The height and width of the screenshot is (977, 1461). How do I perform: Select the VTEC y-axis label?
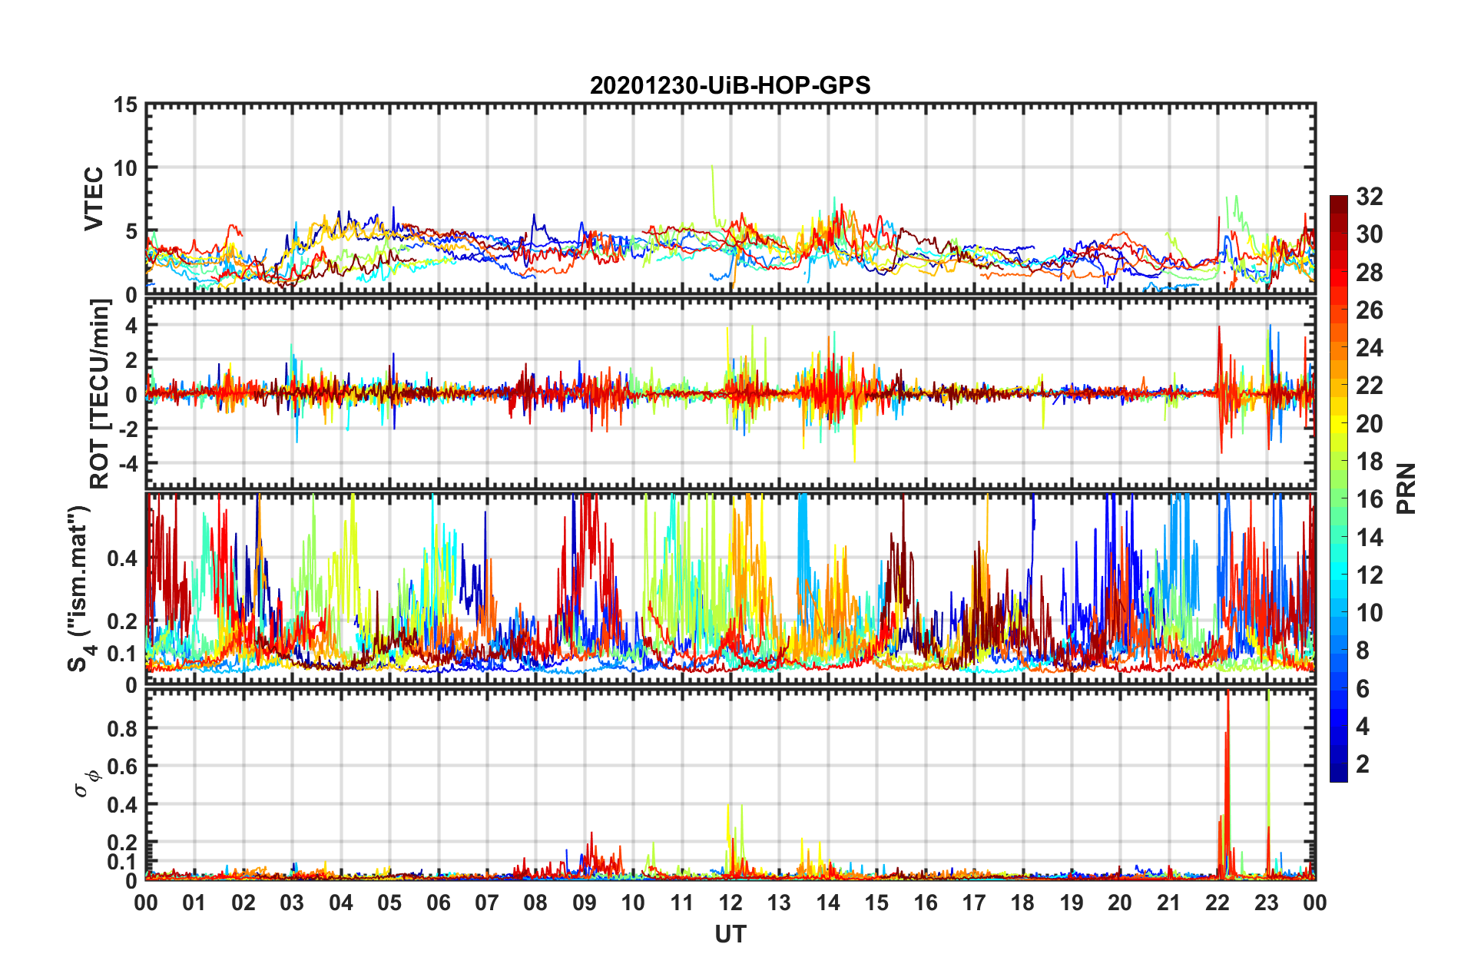[94, 199]
